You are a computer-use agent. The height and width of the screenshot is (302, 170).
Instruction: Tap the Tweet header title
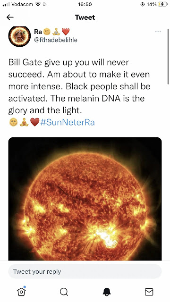point(85,17)
